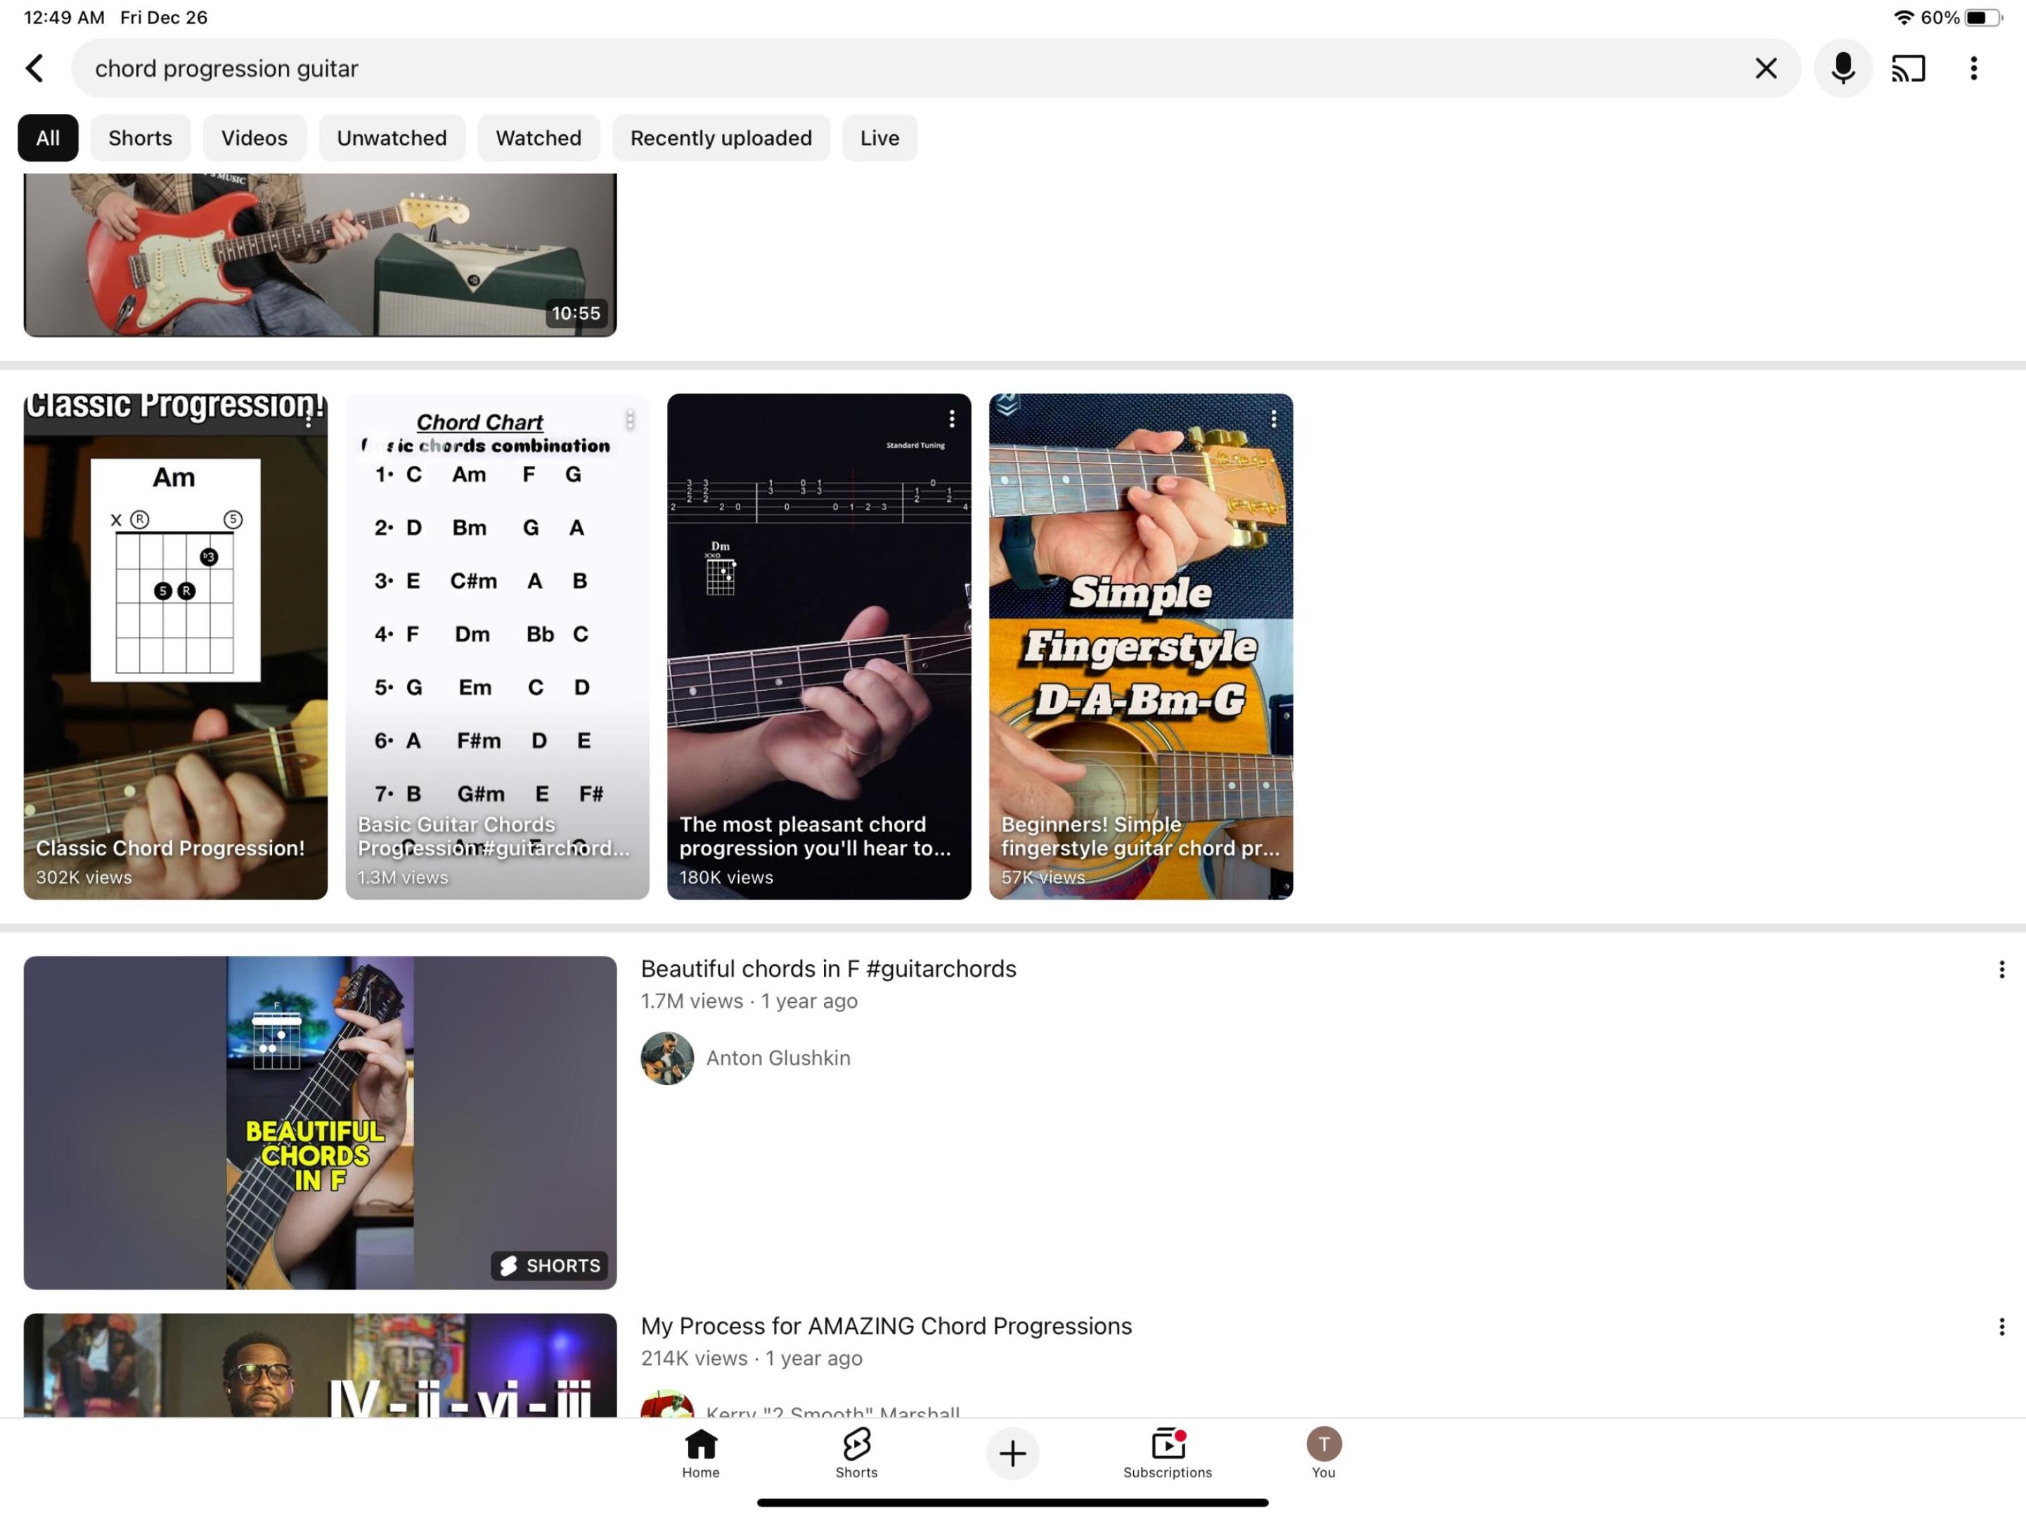
Task: Open options for Chord Chart short
Action: [x=630, y=418]
